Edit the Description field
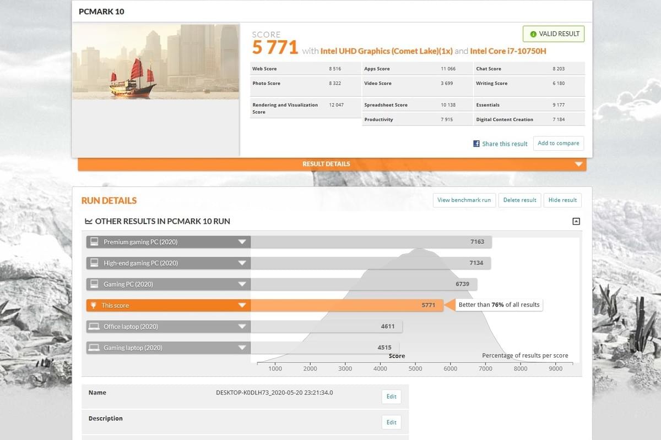This screenshot has width=661, height=440. point(391,422)
